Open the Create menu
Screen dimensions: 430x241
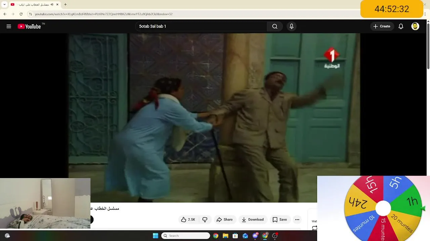point(382,26)
